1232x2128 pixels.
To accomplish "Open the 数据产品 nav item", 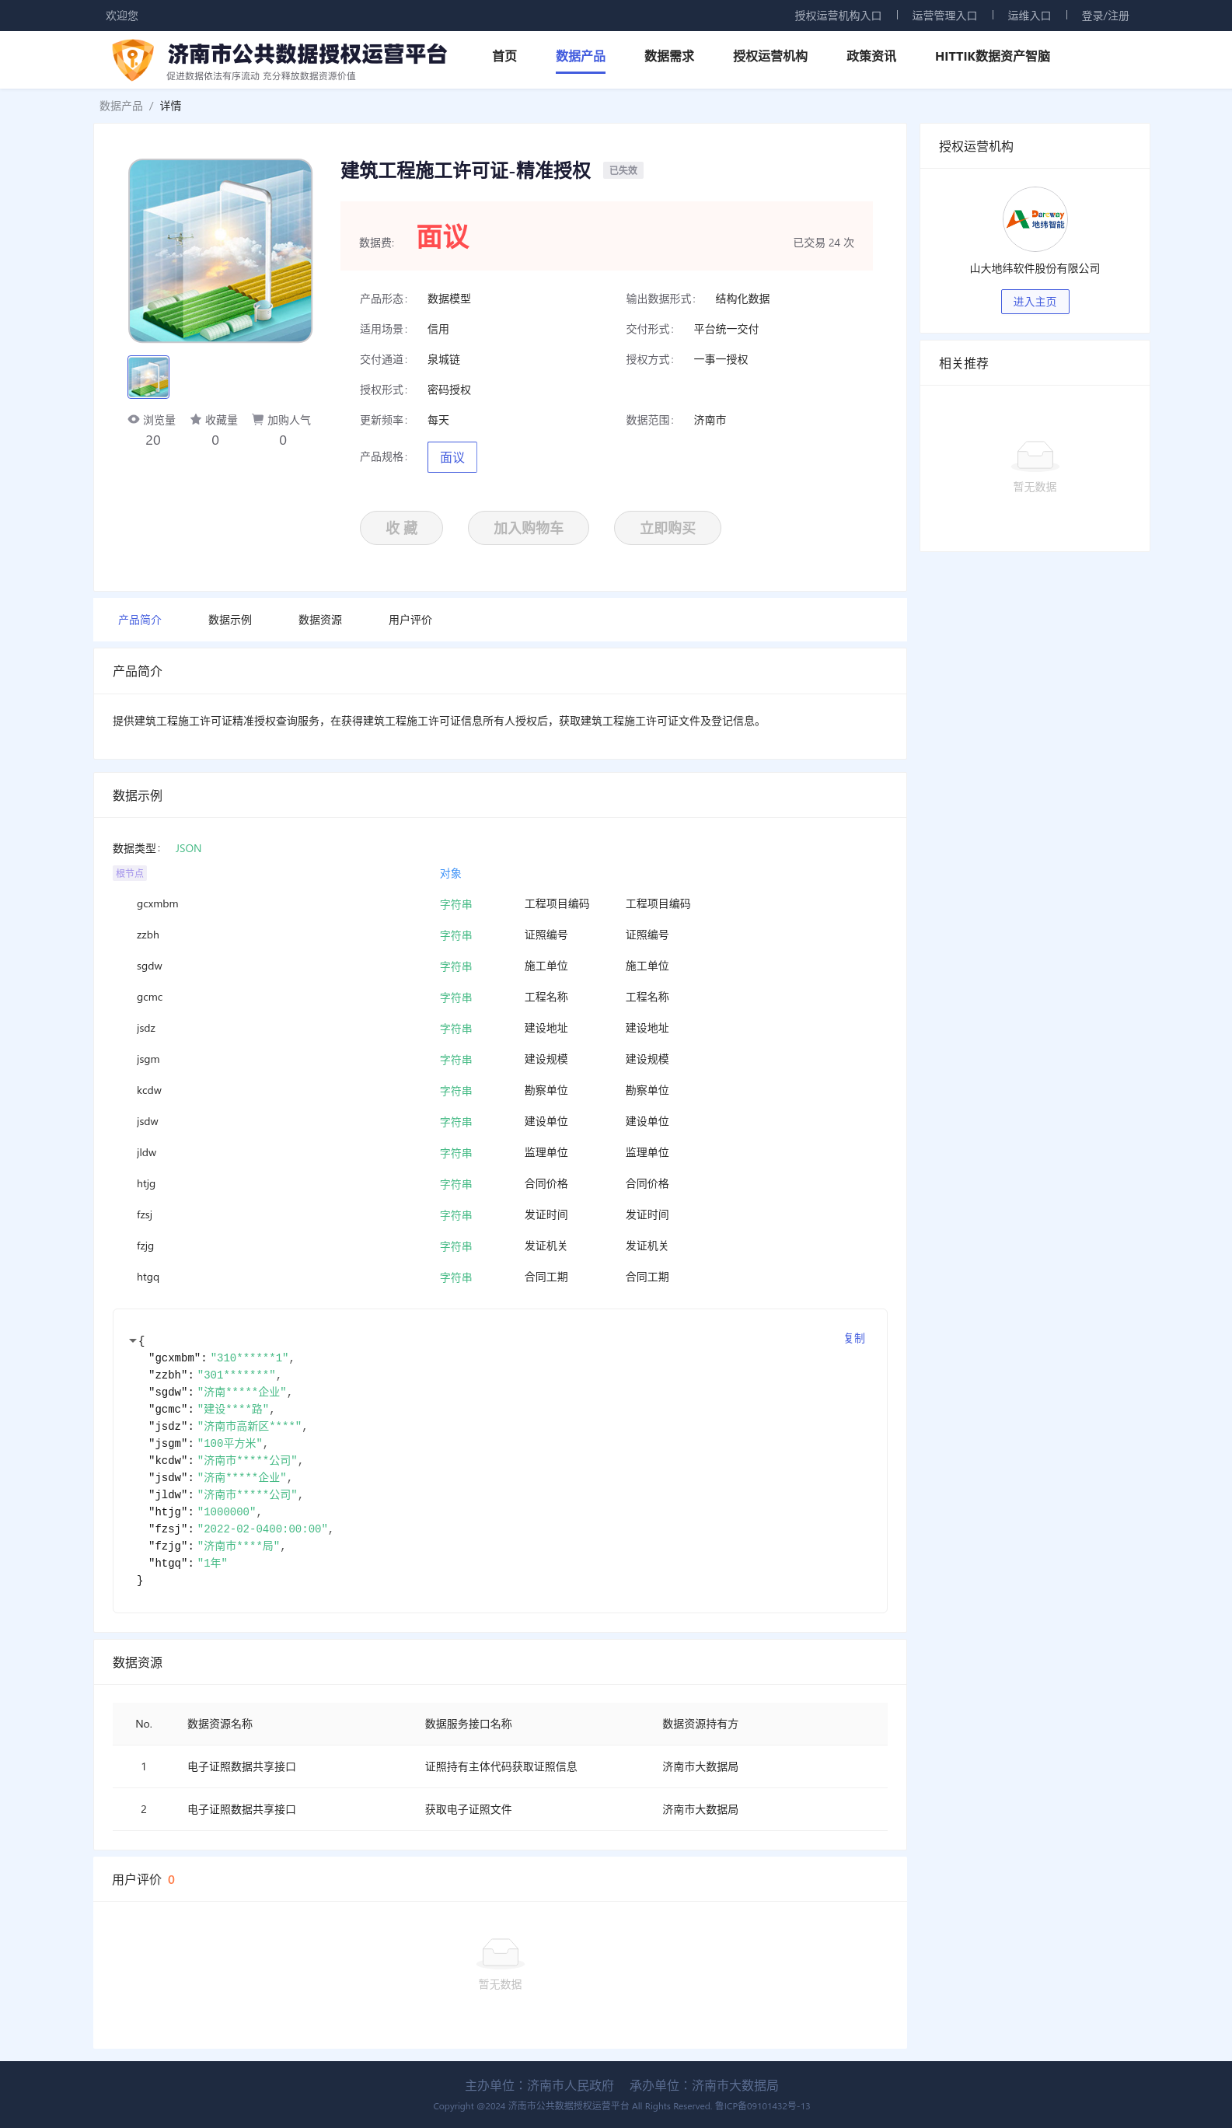I will (x=580, y=56).
